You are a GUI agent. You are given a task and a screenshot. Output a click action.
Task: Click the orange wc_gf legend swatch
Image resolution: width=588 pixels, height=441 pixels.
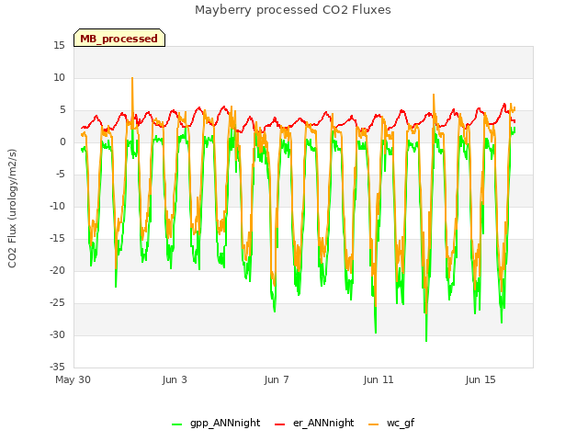[x=374, y=424]
